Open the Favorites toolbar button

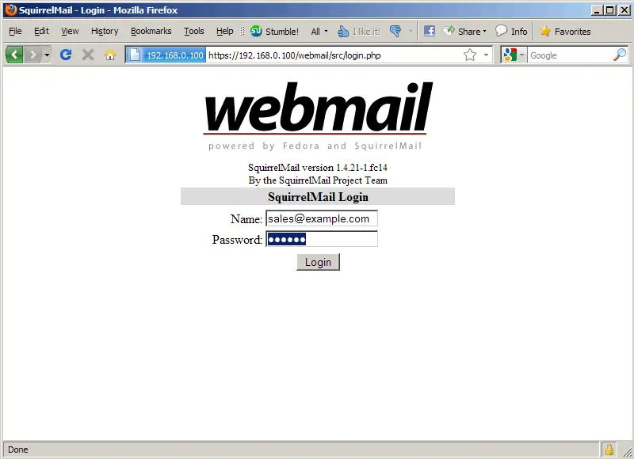pos(565,31)
